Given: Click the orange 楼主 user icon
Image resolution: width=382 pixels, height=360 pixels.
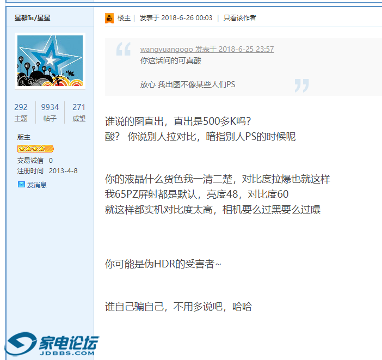Looking at the screenshot, I should pos(109,18).
